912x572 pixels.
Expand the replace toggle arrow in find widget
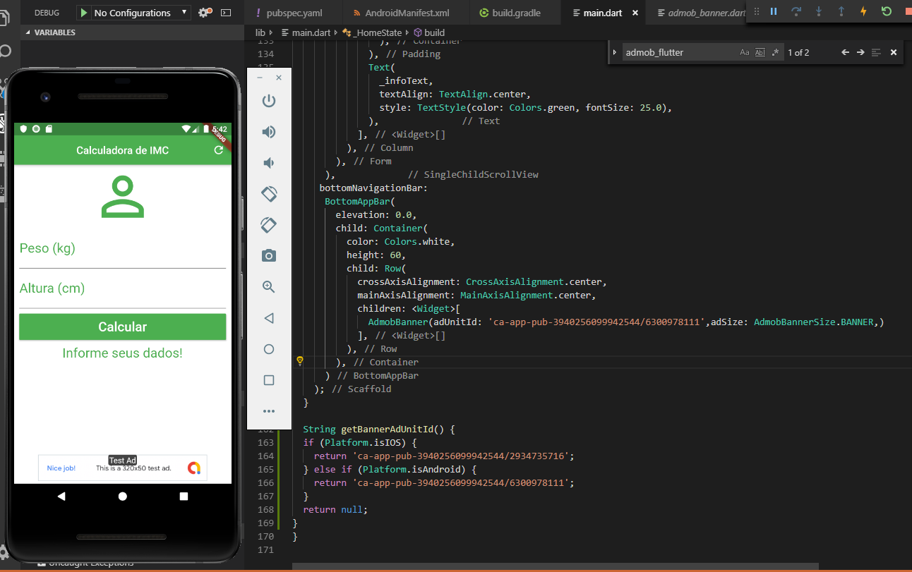(615, 52)
